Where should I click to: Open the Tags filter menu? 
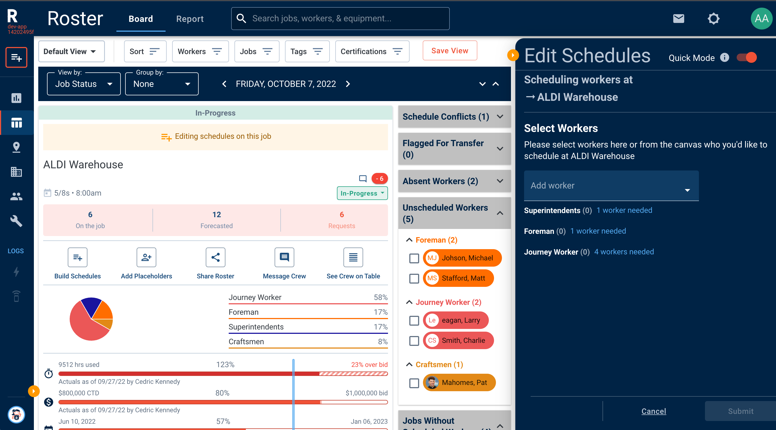307,51
